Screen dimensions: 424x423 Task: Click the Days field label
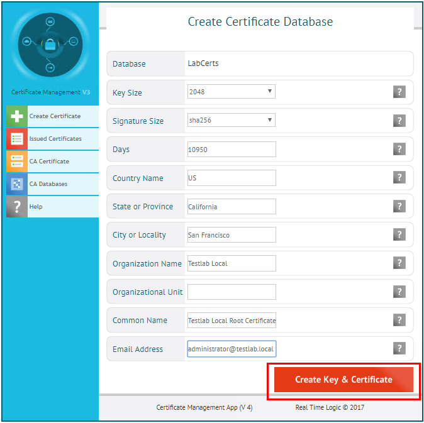tap(121, 150)
